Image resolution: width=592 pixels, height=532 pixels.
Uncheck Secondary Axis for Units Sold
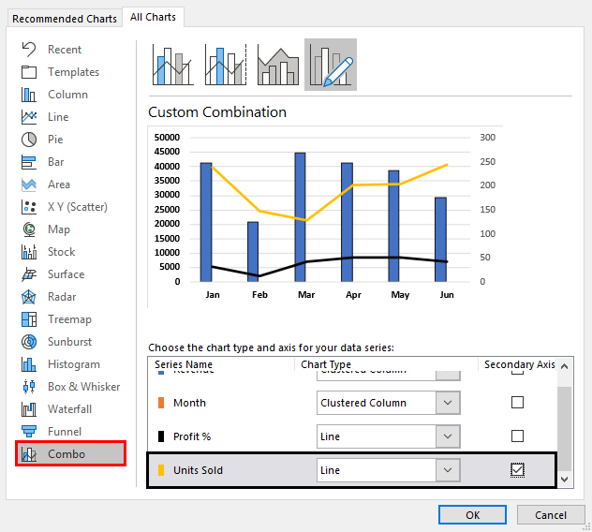click(x=517, y=470)
